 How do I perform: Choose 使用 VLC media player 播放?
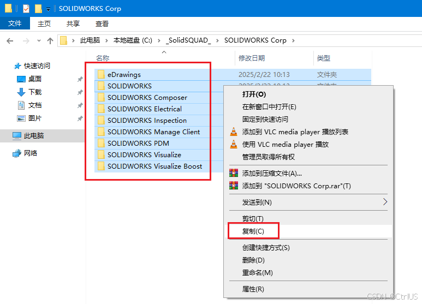coord(308,144)
